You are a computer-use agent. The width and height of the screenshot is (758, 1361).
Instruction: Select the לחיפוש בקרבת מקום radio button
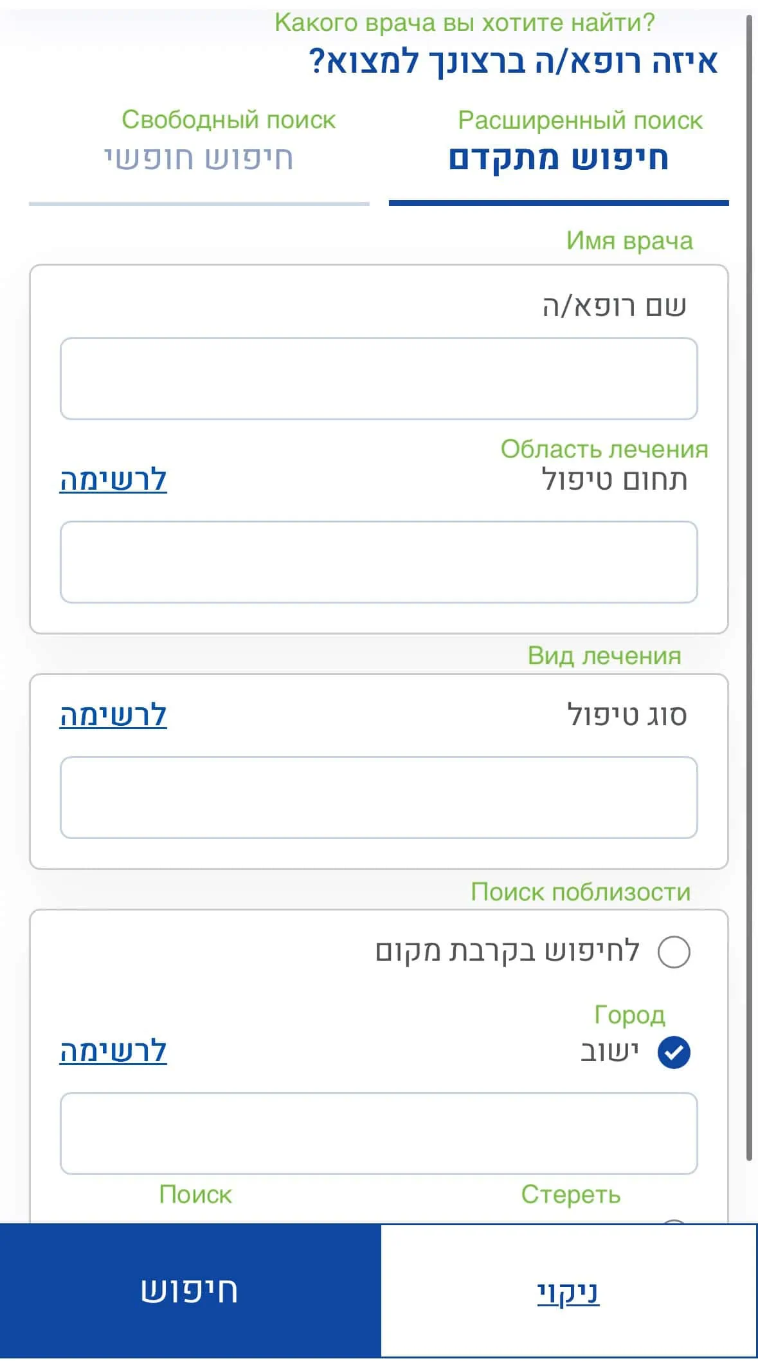(674, 952)
